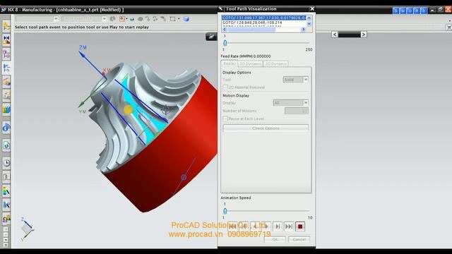Screen dimensions: 452x254
Task: Click the monitor icon at top-right edge
Action: (x=449, y=28)
